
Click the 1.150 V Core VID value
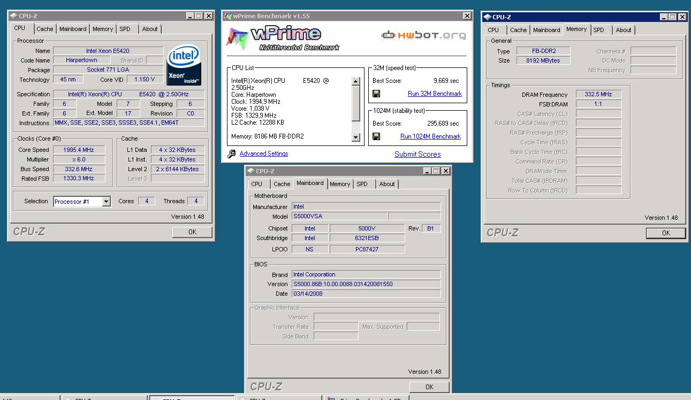[x=145, y=80]
